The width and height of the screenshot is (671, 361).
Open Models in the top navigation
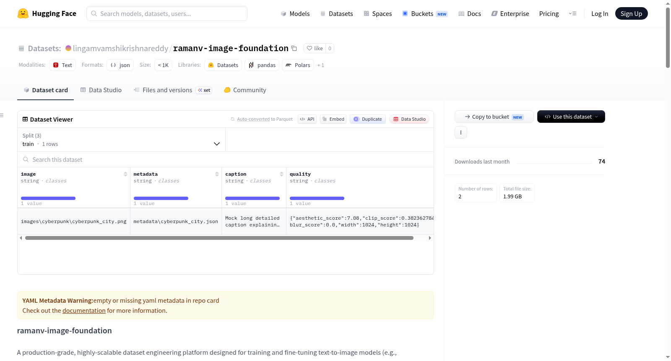[x=295, y=14]
